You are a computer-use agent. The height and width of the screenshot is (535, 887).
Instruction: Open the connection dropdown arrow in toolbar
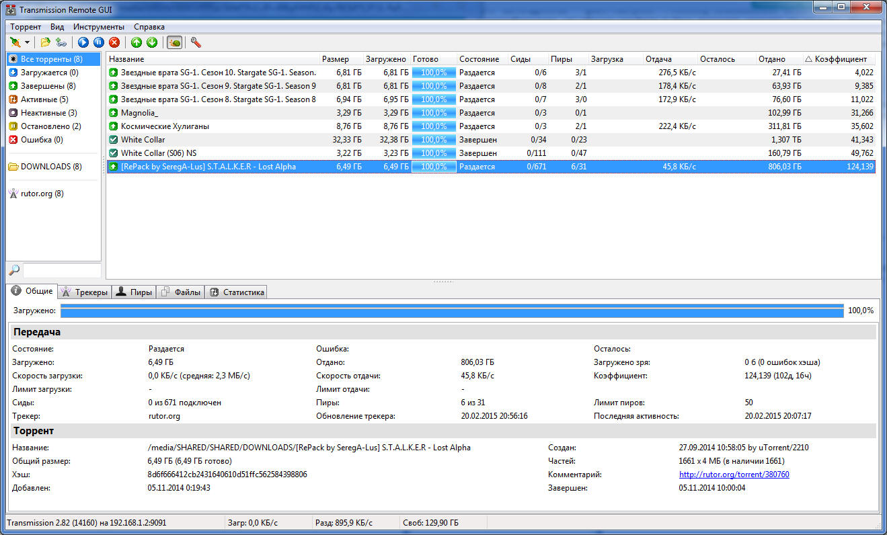28,43
